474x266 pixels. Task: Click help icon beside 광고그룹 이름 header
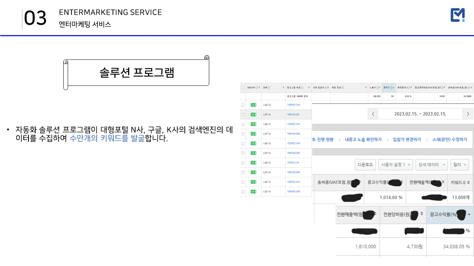coord(302,88)
